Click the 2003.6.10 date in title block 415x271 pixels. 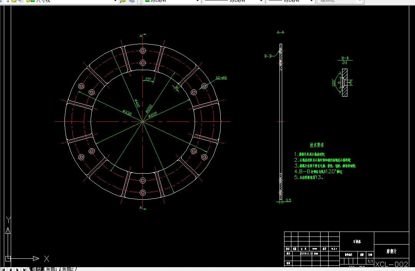[x=306, y=254]
